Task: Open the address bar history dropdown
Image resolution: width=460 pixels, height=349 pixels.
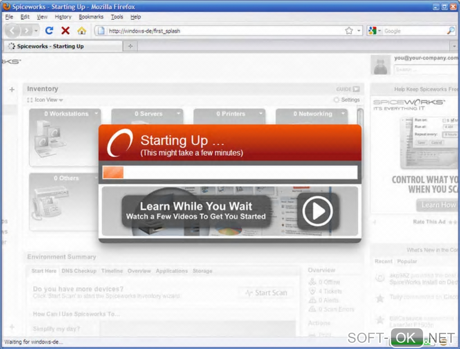Action: [x=359, y=31]
